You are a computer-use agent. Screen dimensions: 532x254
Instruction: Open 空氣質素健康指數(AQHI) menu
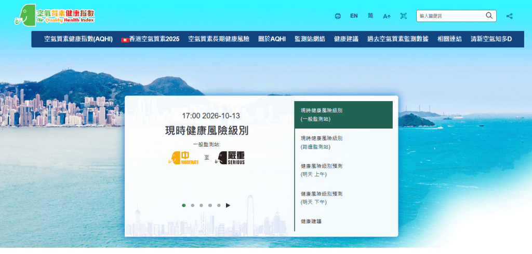(78, 39)
